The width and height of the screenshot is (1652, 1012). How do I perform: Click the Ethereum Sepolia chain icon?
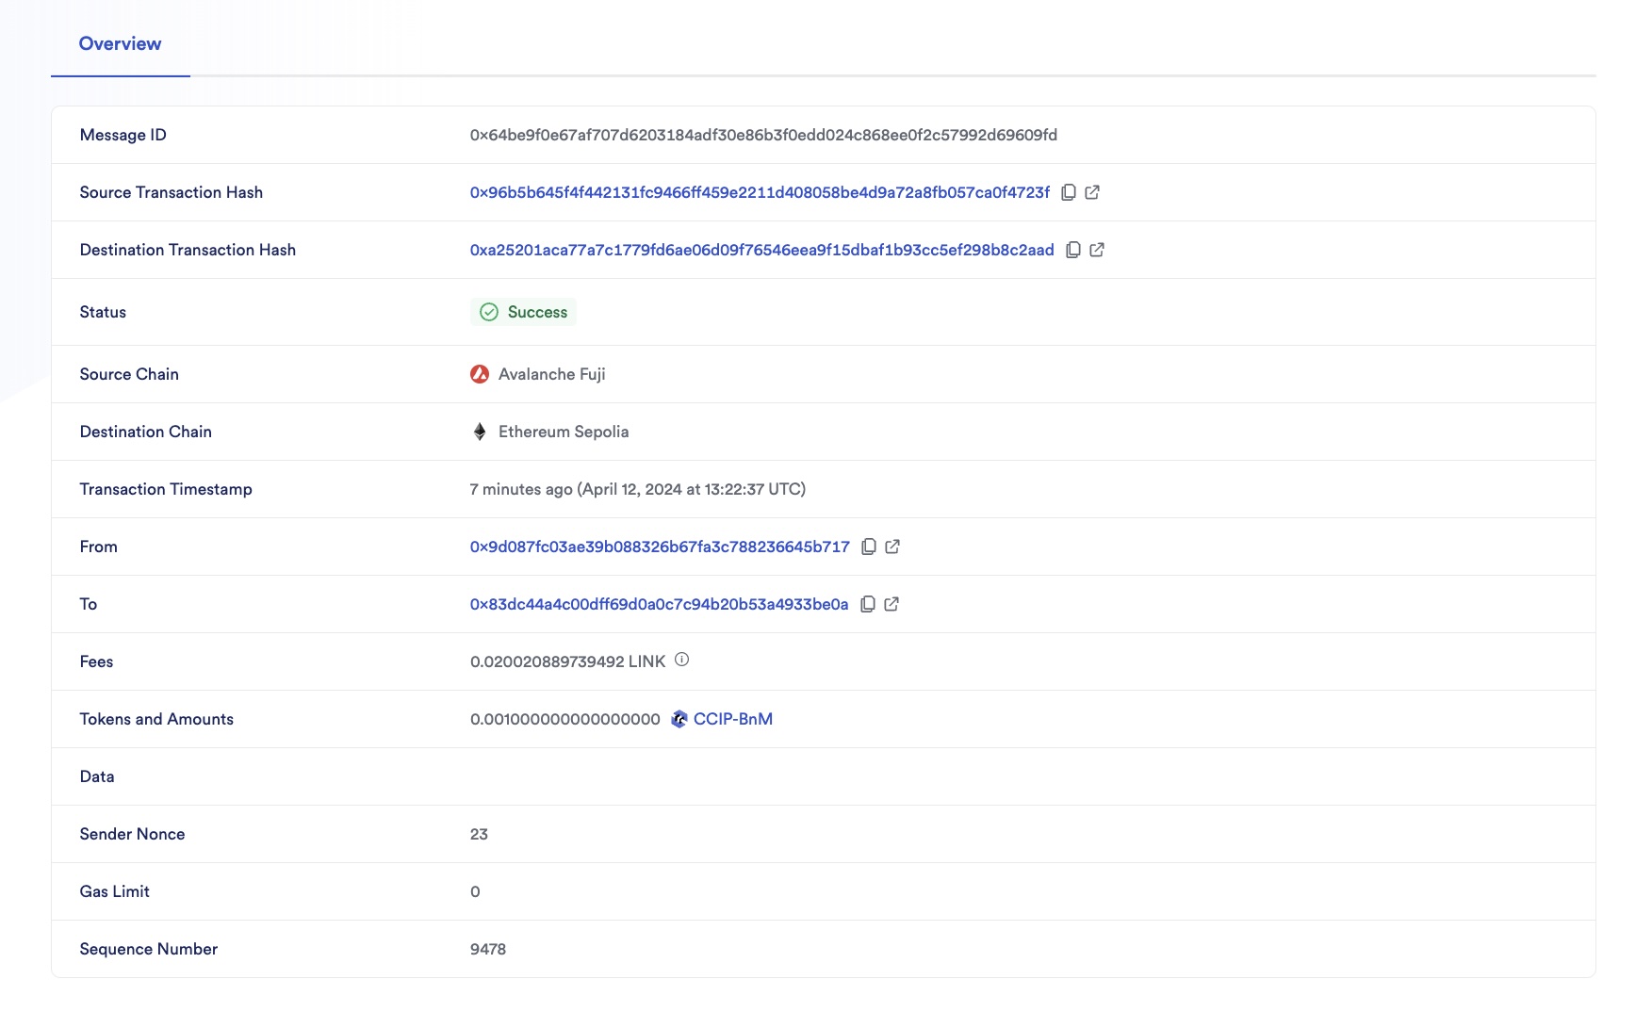pos(481,432)
